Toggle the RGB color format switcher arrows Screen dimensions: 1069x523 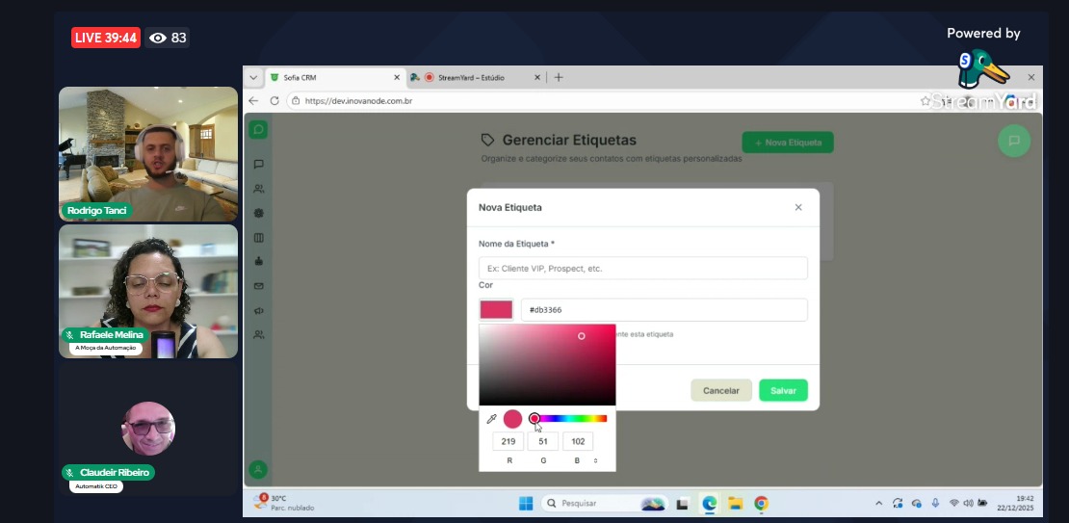[595, 460]
